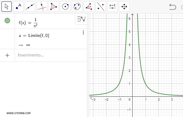Screen dimensions: 183x117
Task: Add new entry with plus button
Action: pyautogui.click(x=7, y=55)
